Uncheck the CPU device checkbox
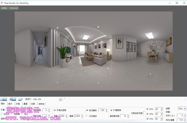This screenshot has height=123, width=187. tap(148, 119)
